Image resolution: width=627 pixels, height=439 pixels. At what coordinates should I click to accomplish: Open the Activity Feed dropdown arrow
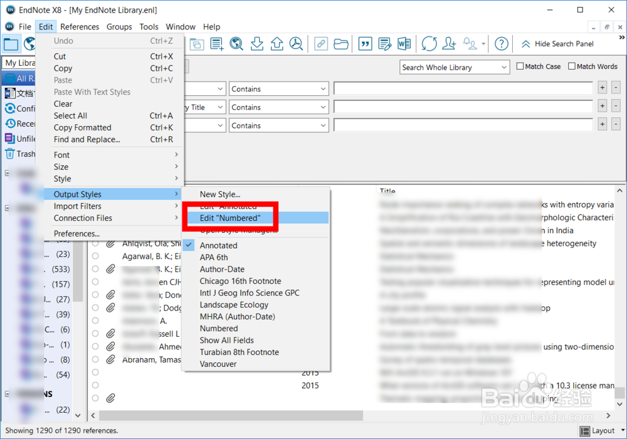click(483, 44)
